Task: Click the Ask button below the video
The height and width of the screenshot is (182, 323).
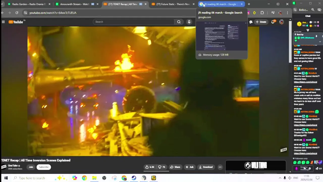Action: tap(190, 167)
